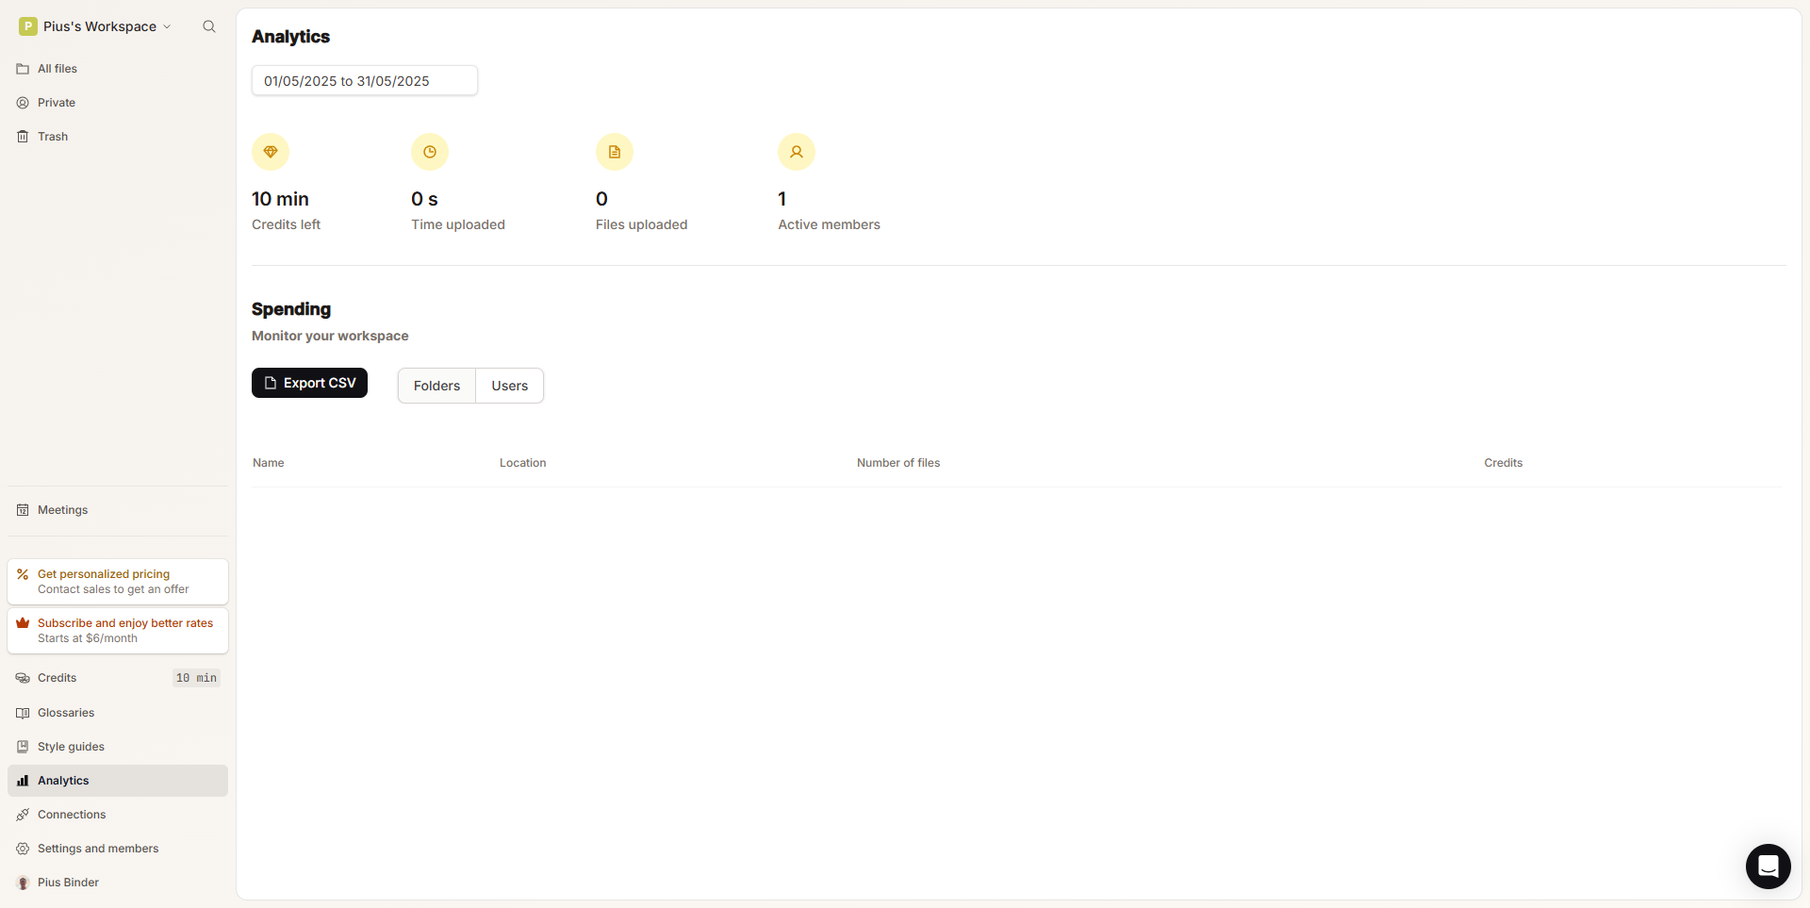Click the Files uploaded document icon
1810x908 pixels.
click(x=615, y=152)
